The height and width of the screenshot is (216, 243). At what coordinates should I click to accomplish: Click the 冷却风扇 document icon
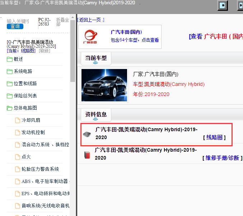click(18, 120)
